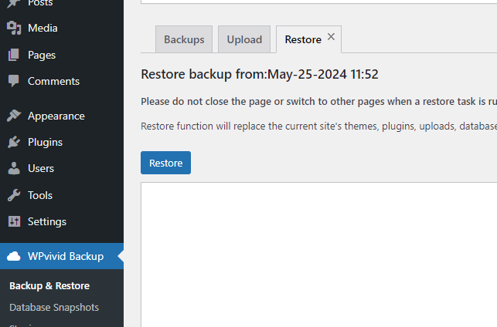Select the Restore tab
The image size is (497, 327).
[x=302, y=39]
